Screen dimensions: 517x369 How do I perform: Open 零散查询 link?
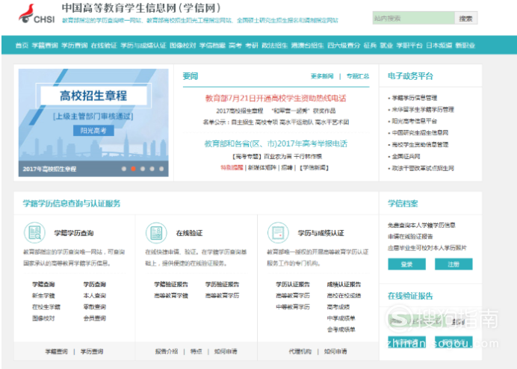[x=95, y=307]
